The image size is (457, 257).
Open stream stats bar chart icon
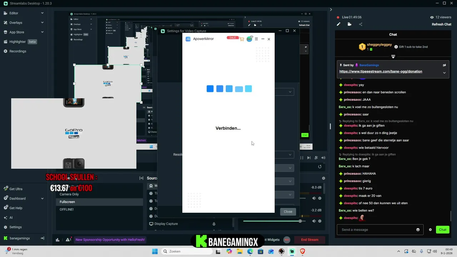(x=57, y=240)
